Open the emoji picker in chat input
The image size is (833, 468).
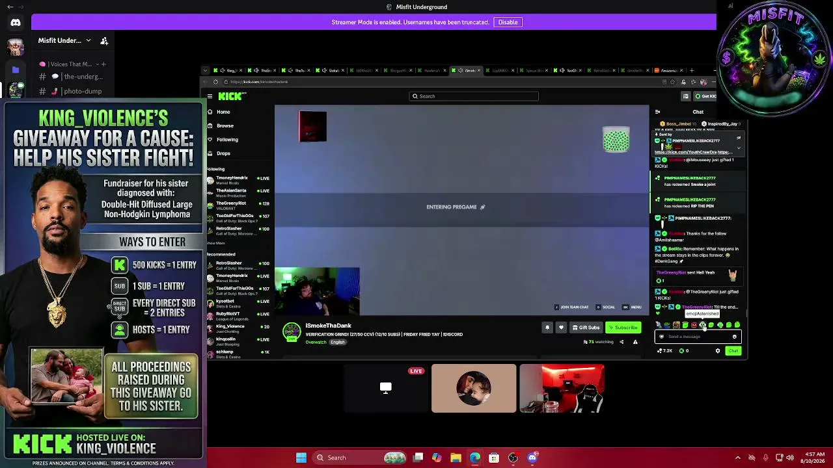pyautogui.click(x=735, y=337)
